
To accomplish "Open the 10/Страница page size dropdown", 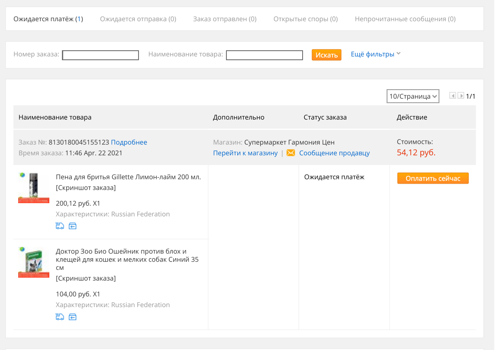I will 413,96.
